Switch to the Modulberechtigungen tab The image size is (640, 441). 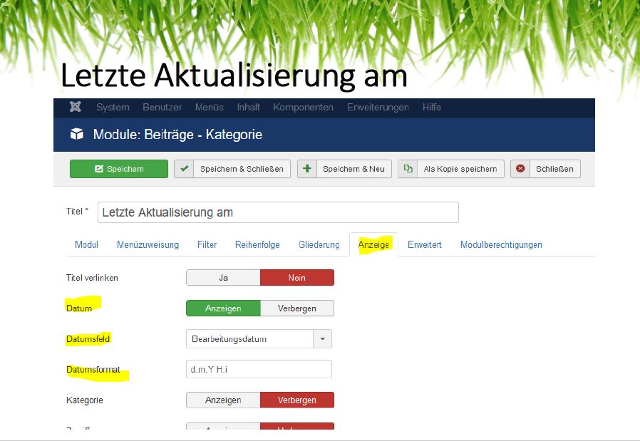(x=501, y=245)
